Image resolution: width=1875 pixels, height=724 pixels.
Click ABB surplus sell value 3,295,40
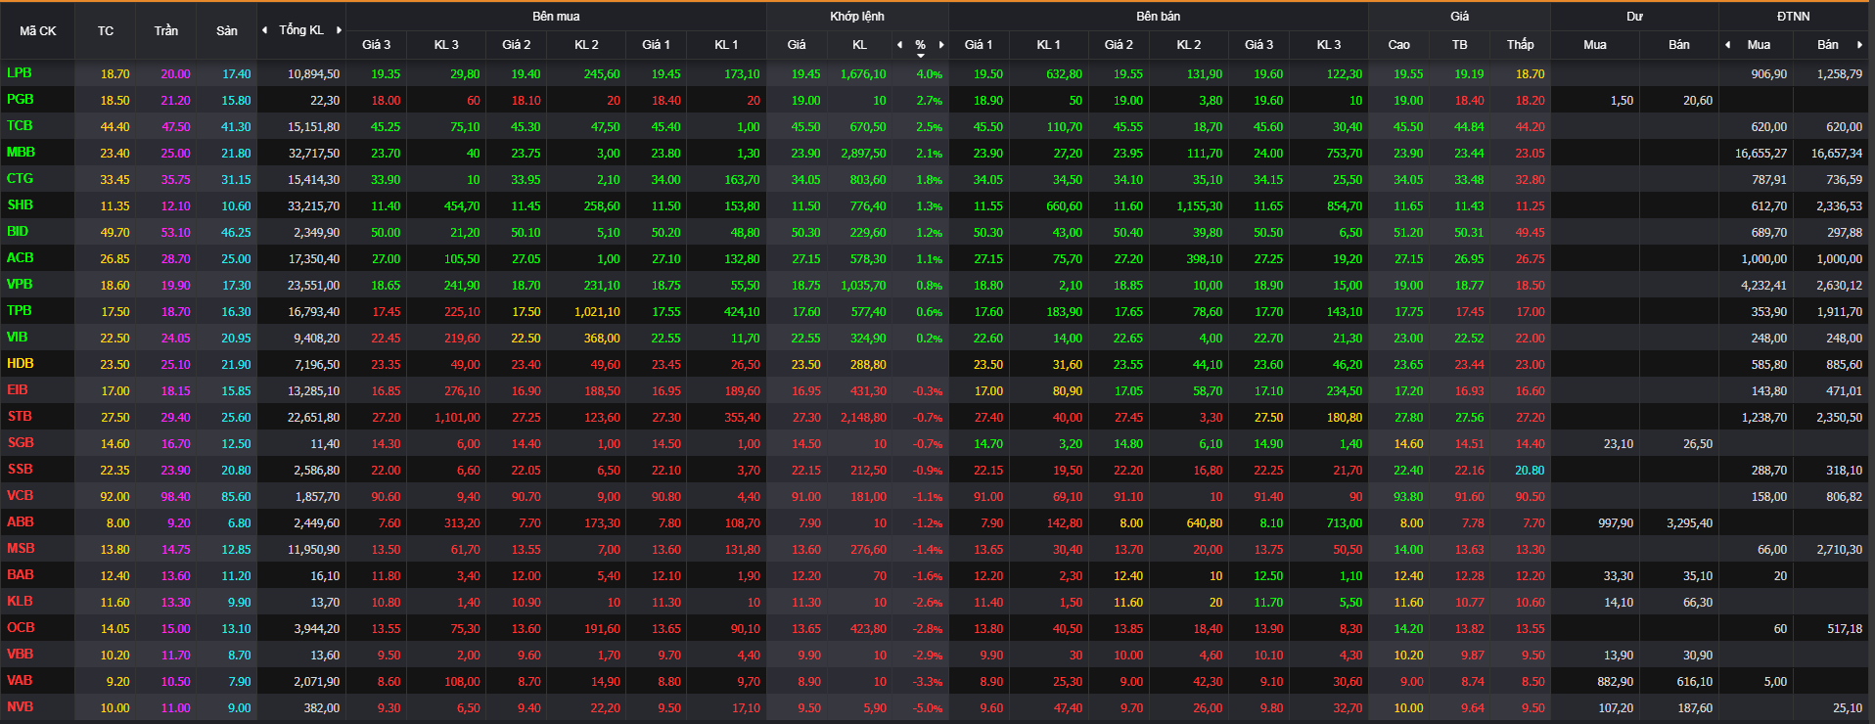pyautogui.click(x=1690, y=523)
